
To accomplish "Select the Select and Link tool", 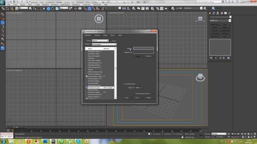I will [3, 8].
